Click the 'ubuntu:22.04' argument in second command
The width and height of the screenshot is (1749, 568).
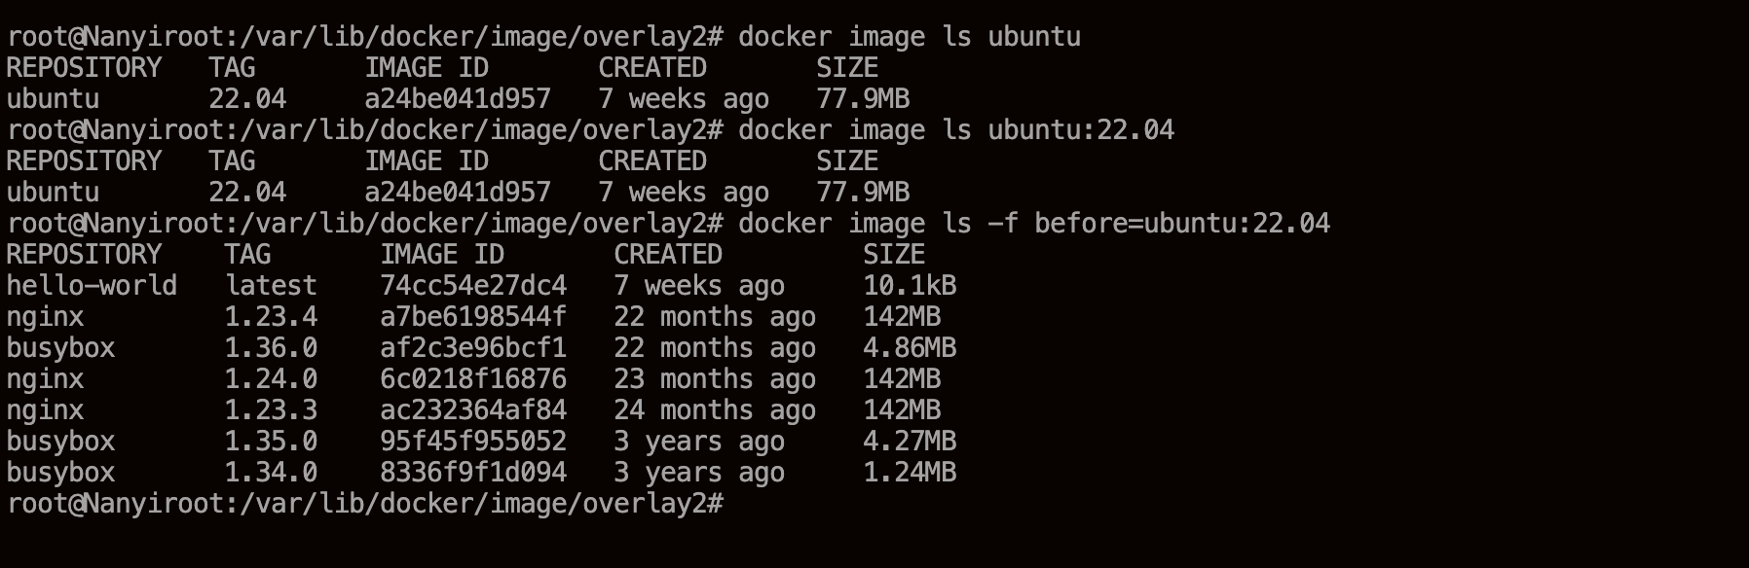point(1081,130)
